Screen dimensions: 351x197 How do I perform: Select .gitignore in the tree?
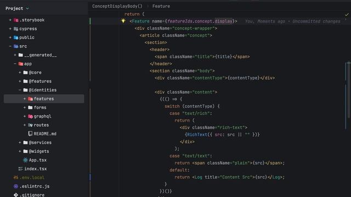point(32,195)
